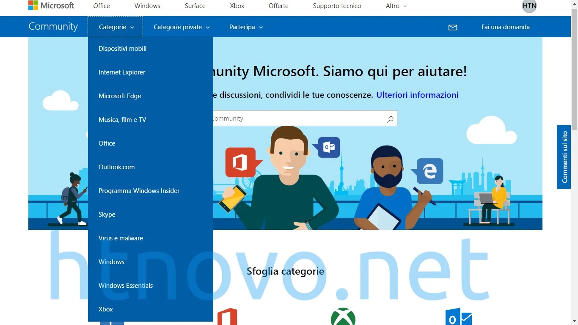Screen dimensions: 578x325
Task: Select Skype category
Action: [x=151, y=215]
